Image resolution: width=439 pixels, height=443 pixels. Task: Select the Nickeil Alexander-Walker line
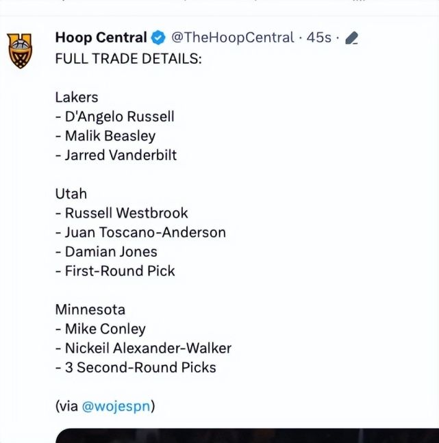(x=143, y=348)
